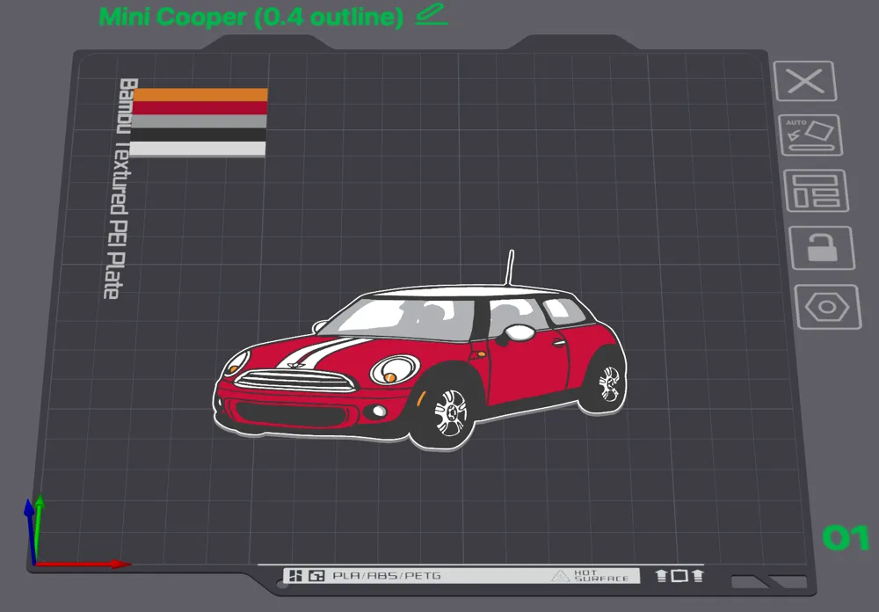
Task: Click the car's roof antenna
Action: coord(509,267)
